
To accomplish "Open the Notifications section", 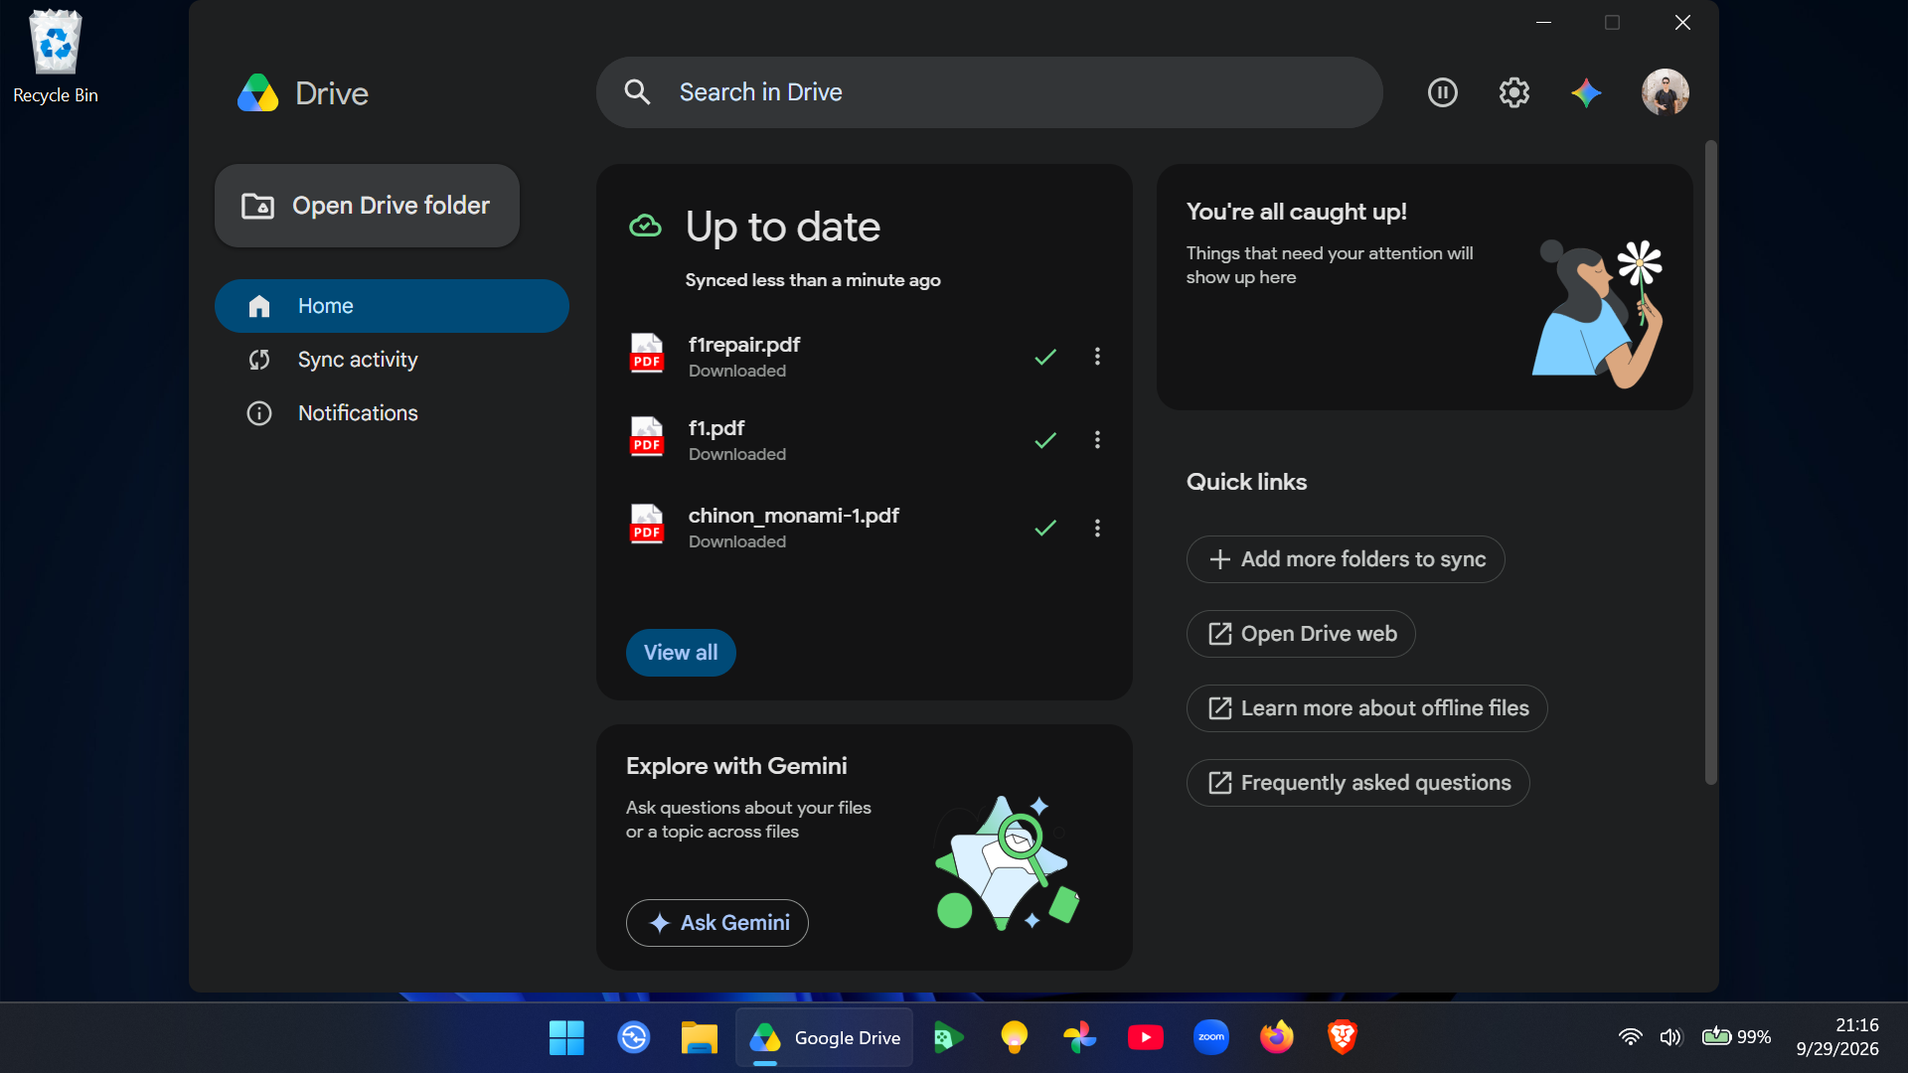I will tap(392, 413).
